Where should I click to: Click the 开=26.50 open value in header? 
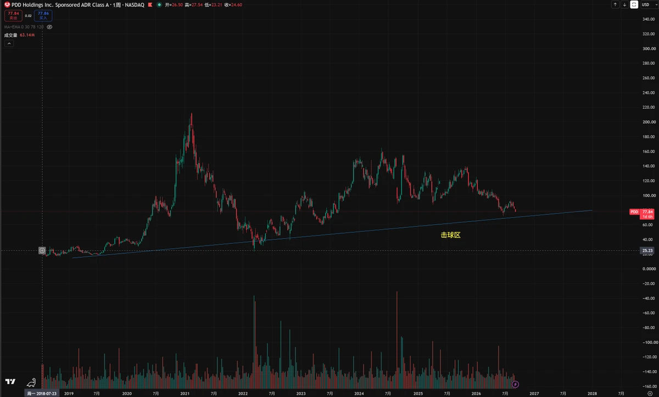click(x=174, y=4)
